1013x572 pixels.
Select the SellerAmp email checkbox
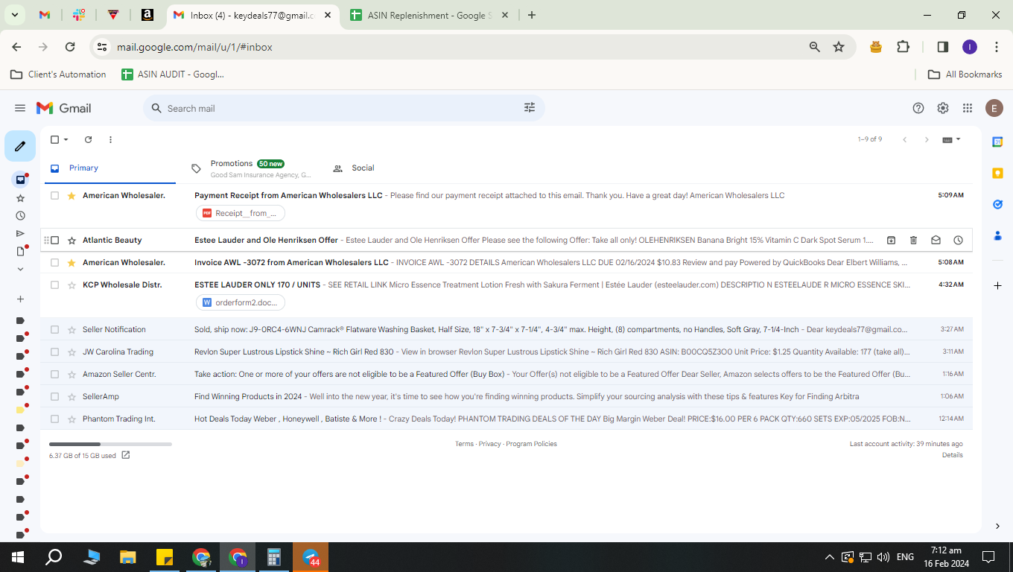(54, 396)
